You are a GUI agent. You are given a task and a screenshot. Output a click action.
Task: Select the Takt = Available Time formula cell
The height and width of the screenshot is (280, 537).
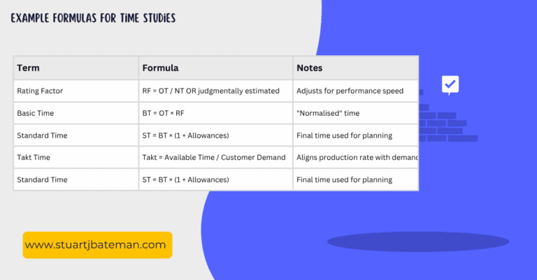click(x=214, y=157)
